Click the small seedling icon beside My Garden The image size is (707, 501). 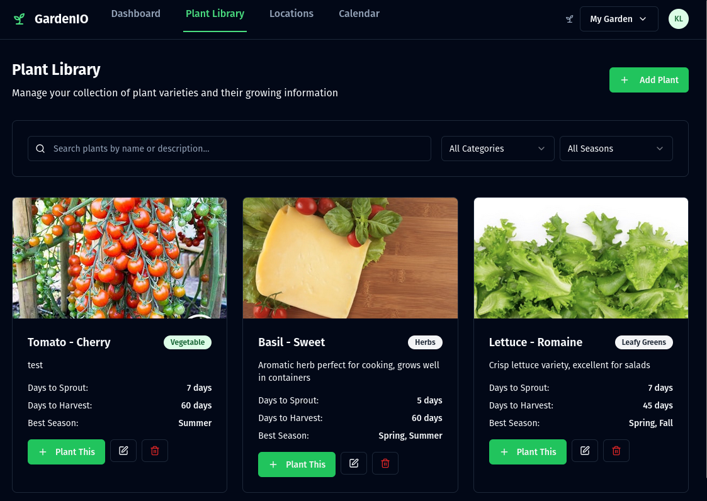point(570,19)
